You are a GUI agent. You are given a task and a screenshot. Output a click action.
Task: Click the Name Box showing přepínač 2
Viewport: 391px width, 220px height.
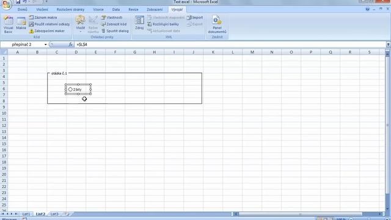[x=22, y=45]
